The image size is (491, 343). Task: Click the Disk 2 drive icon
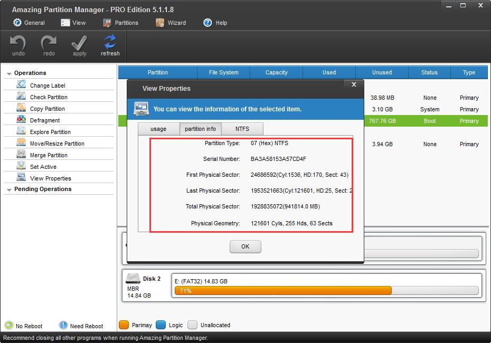pos(133,278)
